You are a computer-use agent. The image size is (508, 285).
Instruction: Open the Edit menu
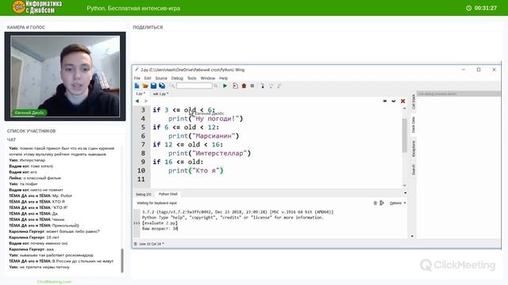point(148,78)
